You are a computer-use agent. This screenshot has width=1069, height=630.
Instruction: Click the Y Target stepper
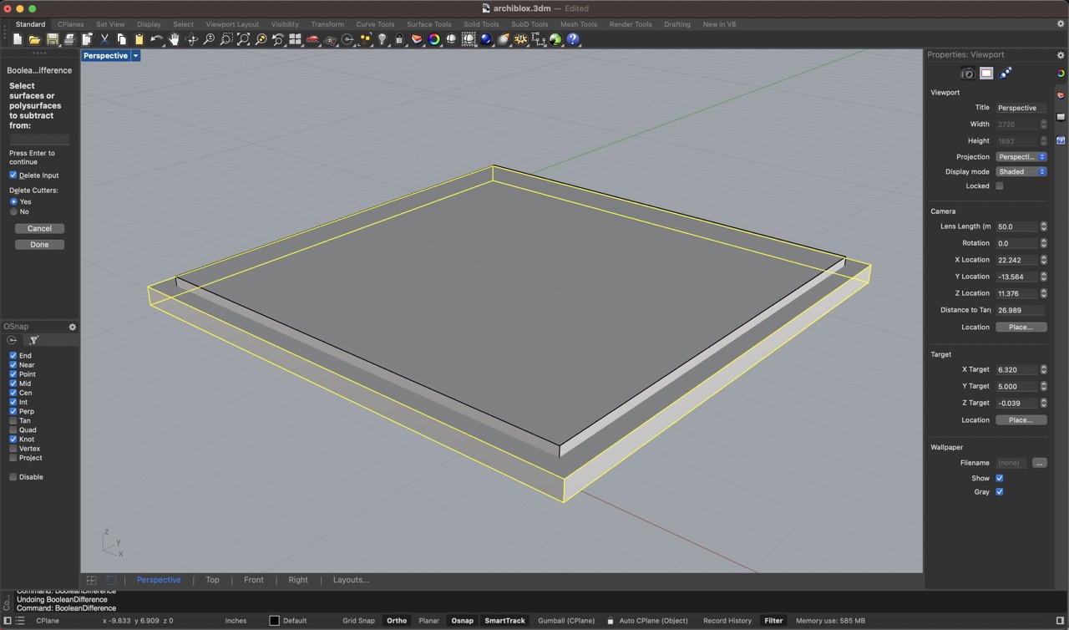(x=1043, y=386)
